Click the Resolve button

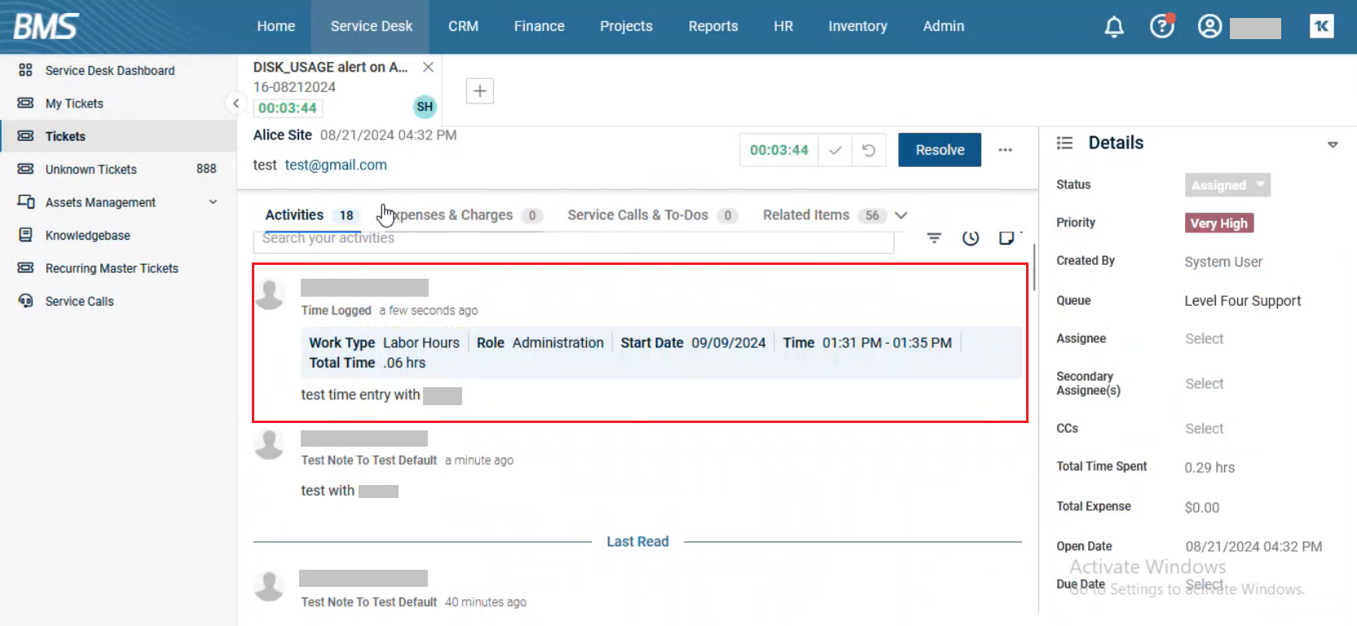tap(939, 150)
